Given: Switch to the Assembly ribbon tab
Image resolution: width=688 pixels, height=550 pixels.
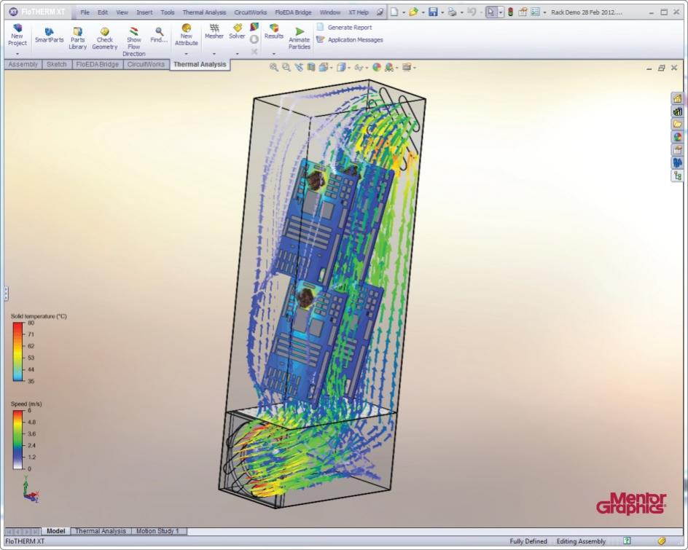Looking at the screenshot, I should click(23, 65).
